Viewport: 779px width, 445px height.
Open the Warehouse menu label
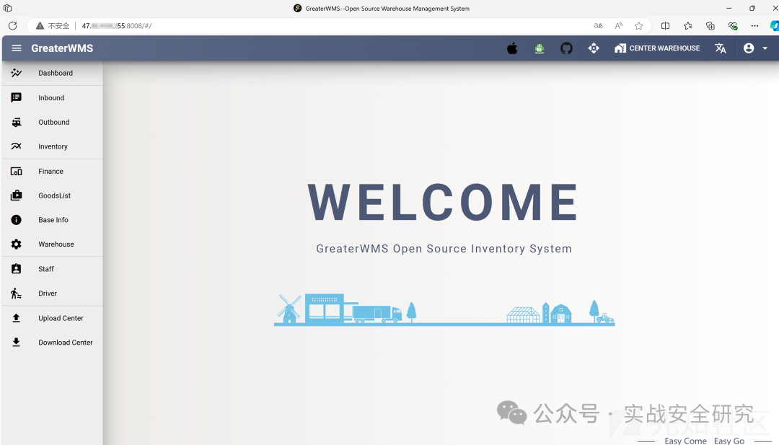pos(56,244)
